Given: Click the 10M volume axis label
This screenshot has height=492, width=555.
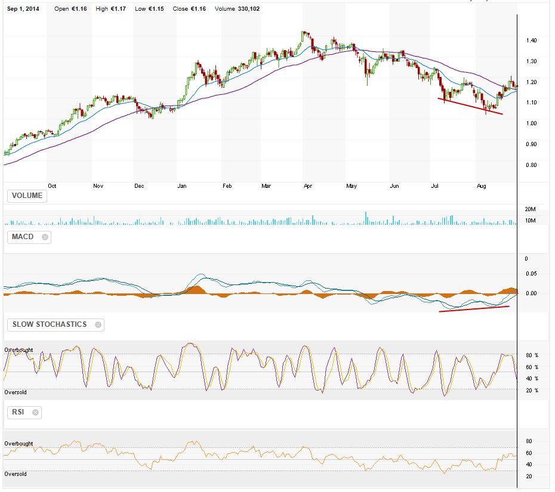Looking at the screenshot, I should [530, 221].
